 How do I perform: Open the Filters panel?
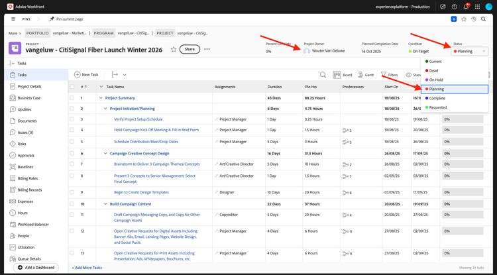coord(389,75)
